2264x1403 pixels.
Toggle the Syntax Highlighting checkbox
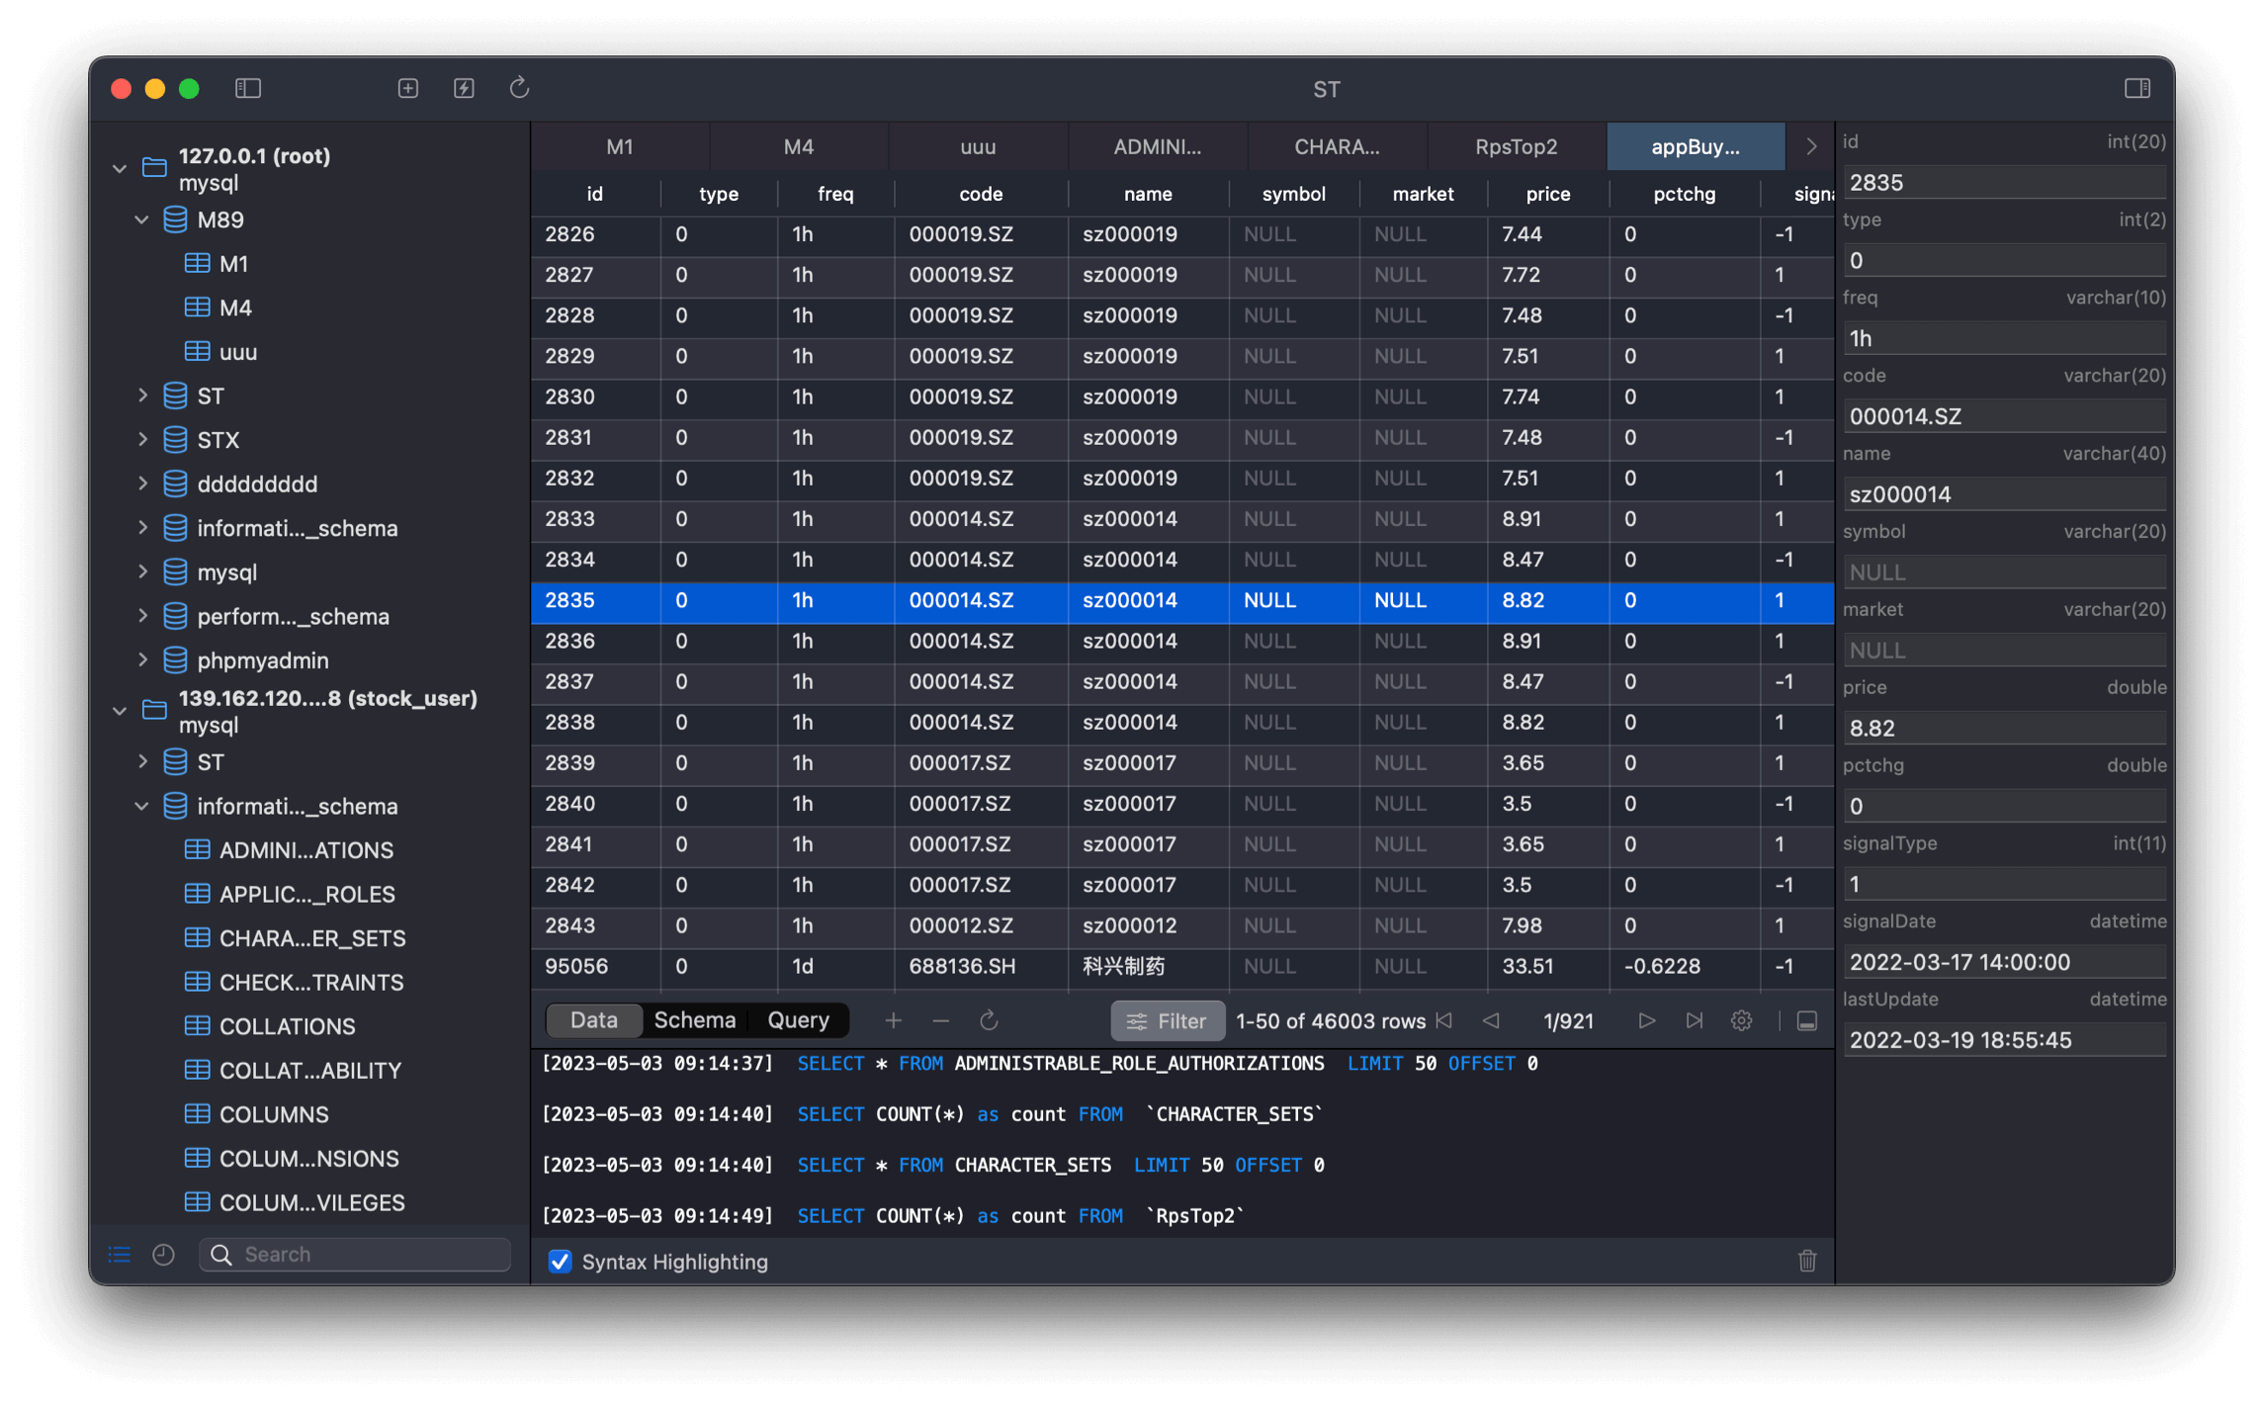[x=560, y=1261]
